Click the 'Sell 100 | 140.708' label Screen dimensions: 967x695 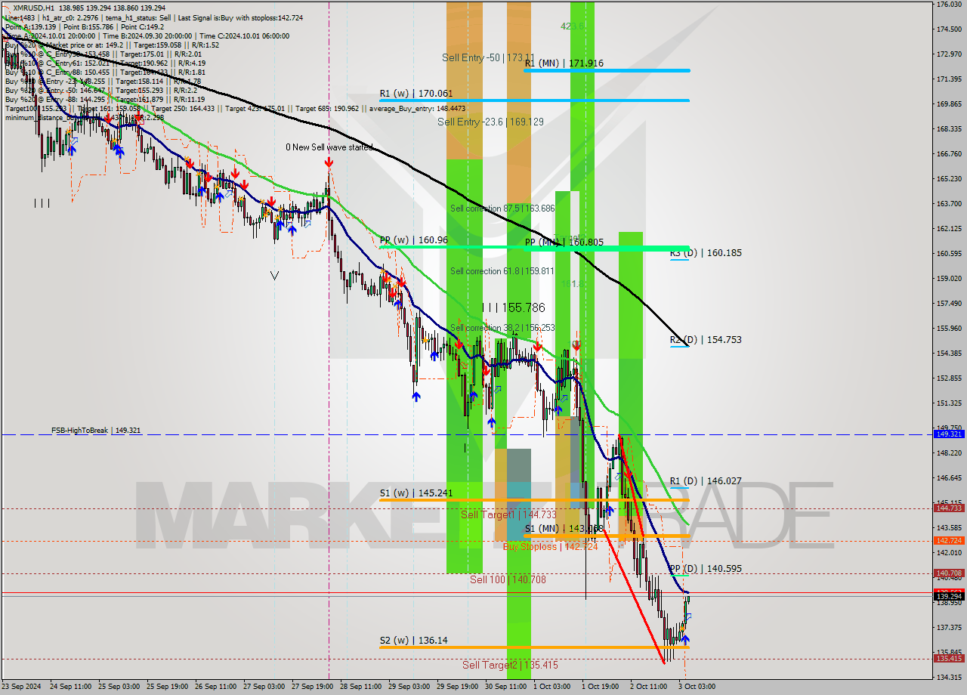508,580
